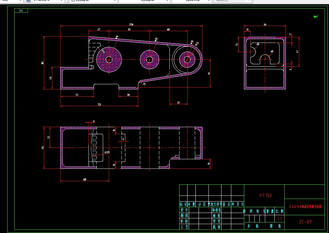Select the 40 vertical dimension text
The width and height of the screenshot is (329, 233).
coord(50,78)
